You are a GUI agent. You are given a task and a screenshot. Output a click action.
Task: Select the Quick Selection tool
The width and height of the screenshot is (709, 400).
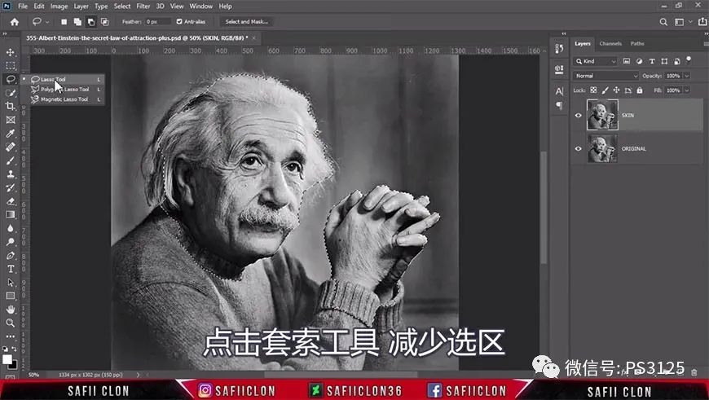[11, 93]
